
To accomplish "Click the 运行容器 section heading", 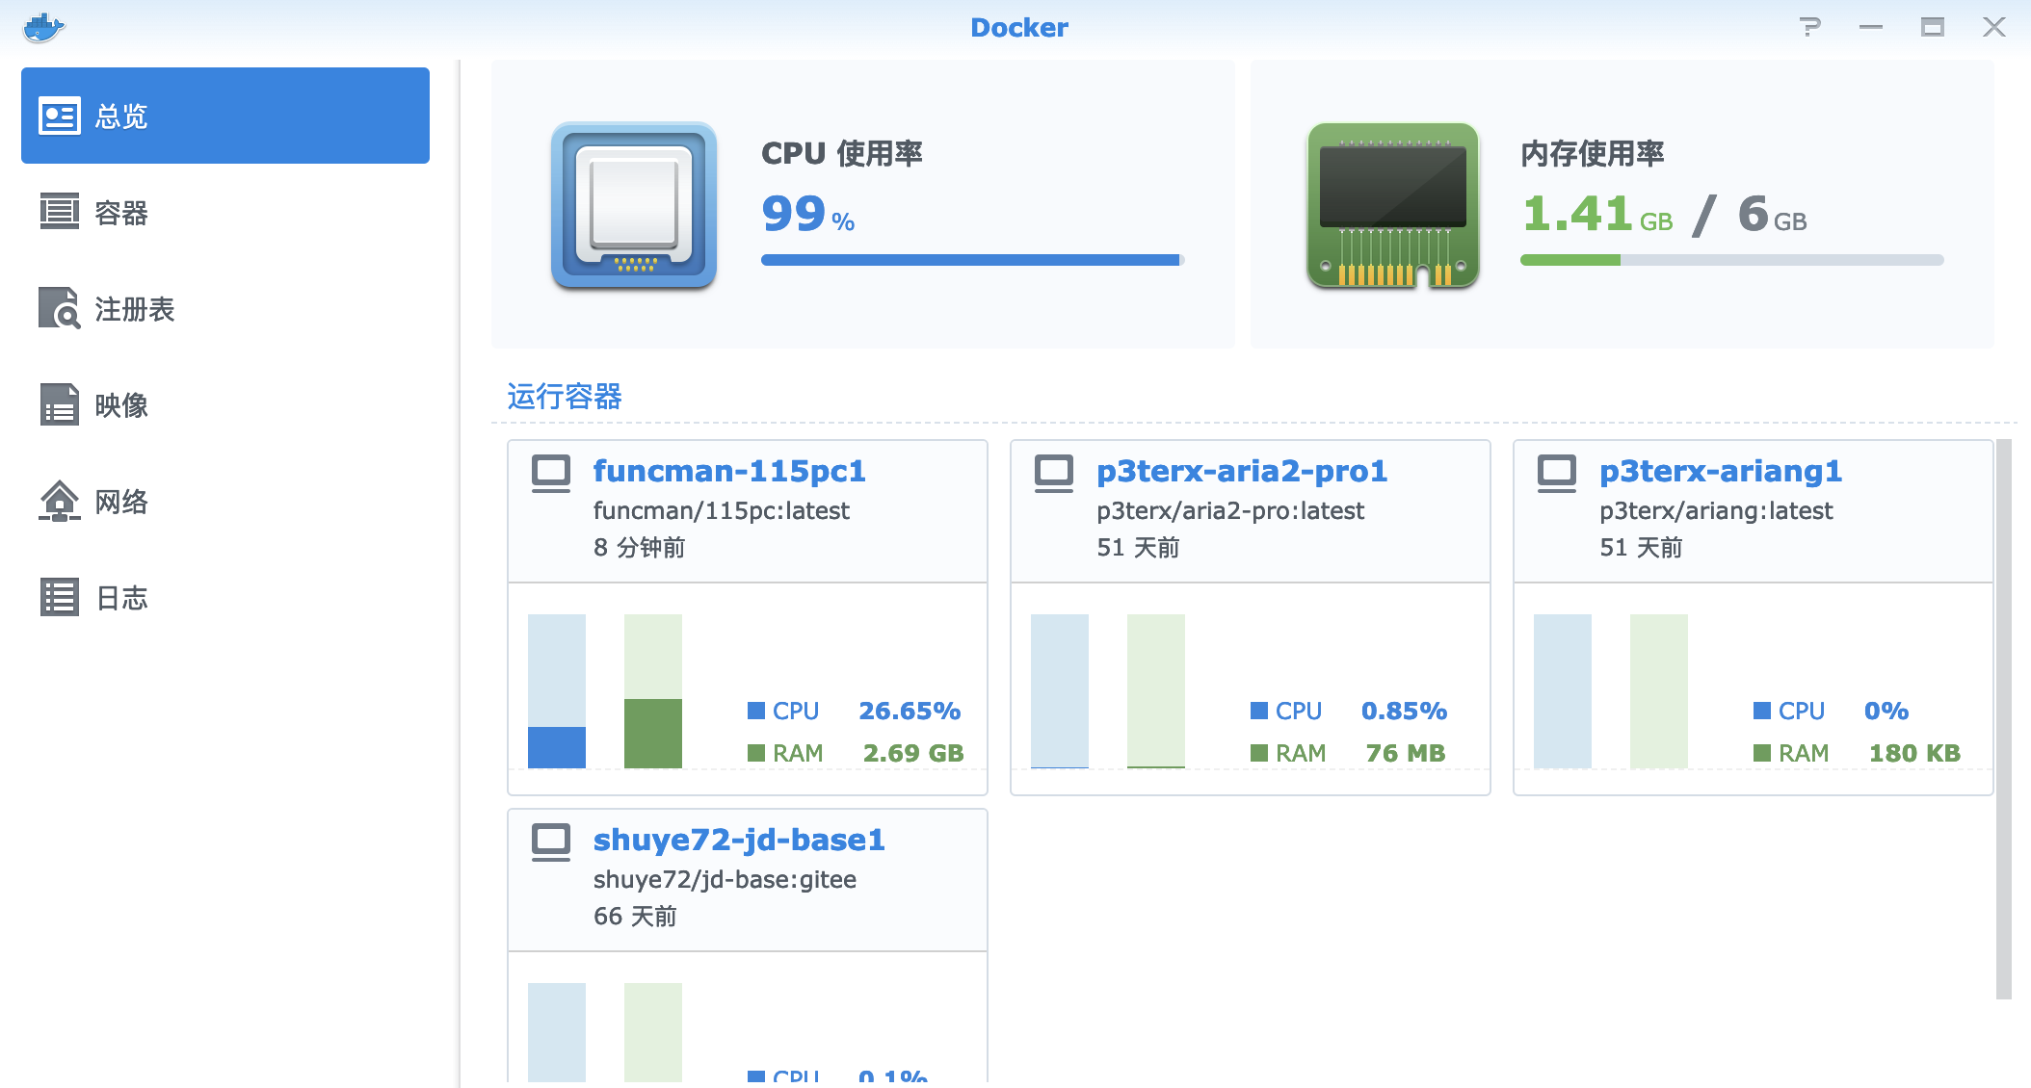I will tap(565, 397).
